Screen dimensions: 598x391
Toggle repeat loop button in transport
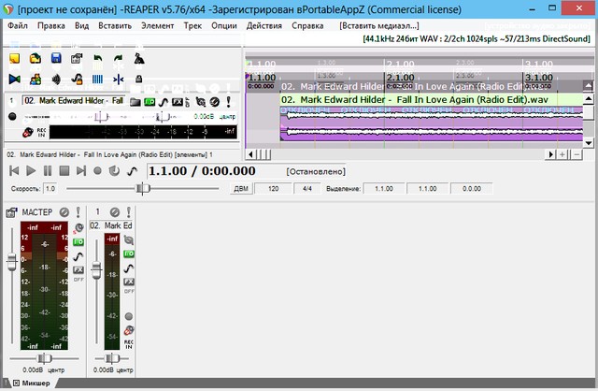[x=114, y=170]
